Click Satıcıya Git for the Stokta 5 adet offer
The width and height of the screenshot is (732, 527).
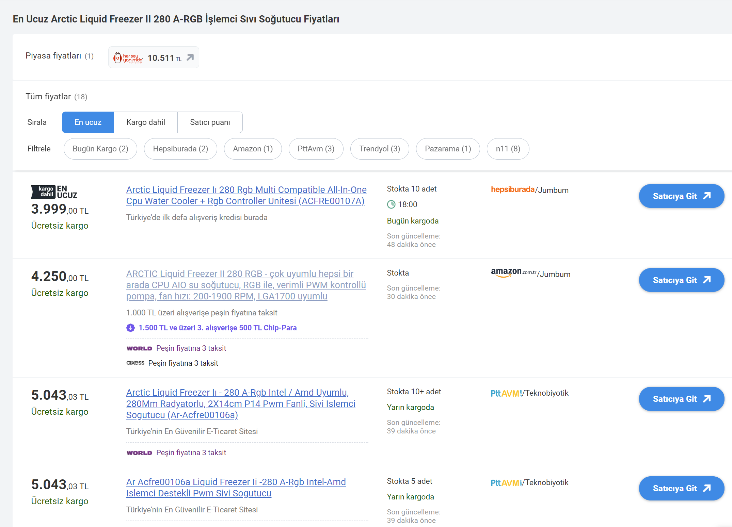682,488
